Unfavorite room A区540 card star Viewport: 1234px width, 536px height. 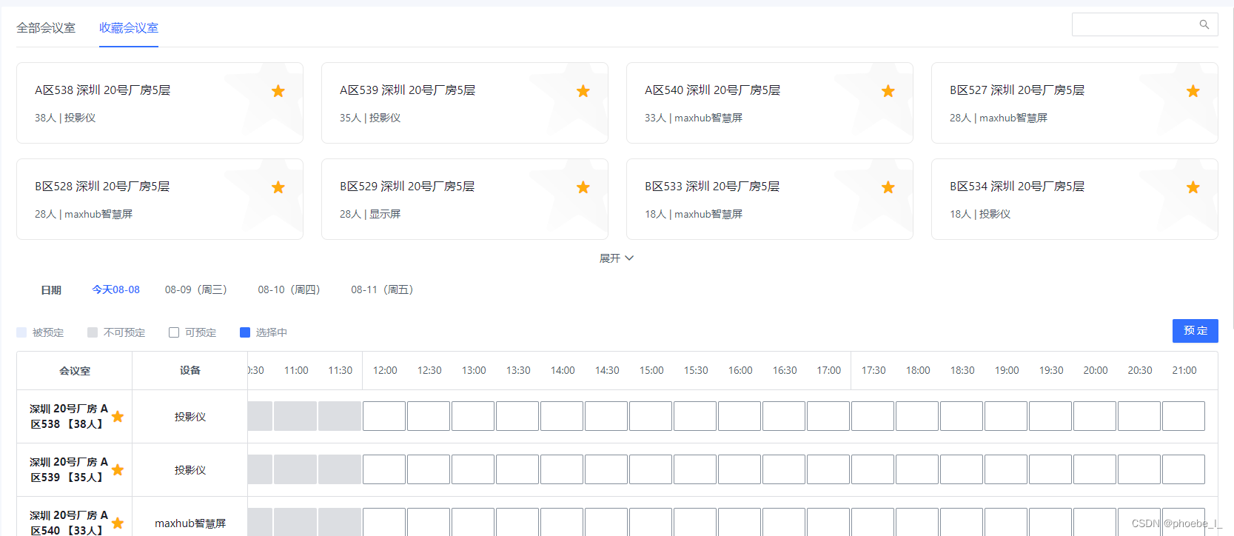click(888, 91)
